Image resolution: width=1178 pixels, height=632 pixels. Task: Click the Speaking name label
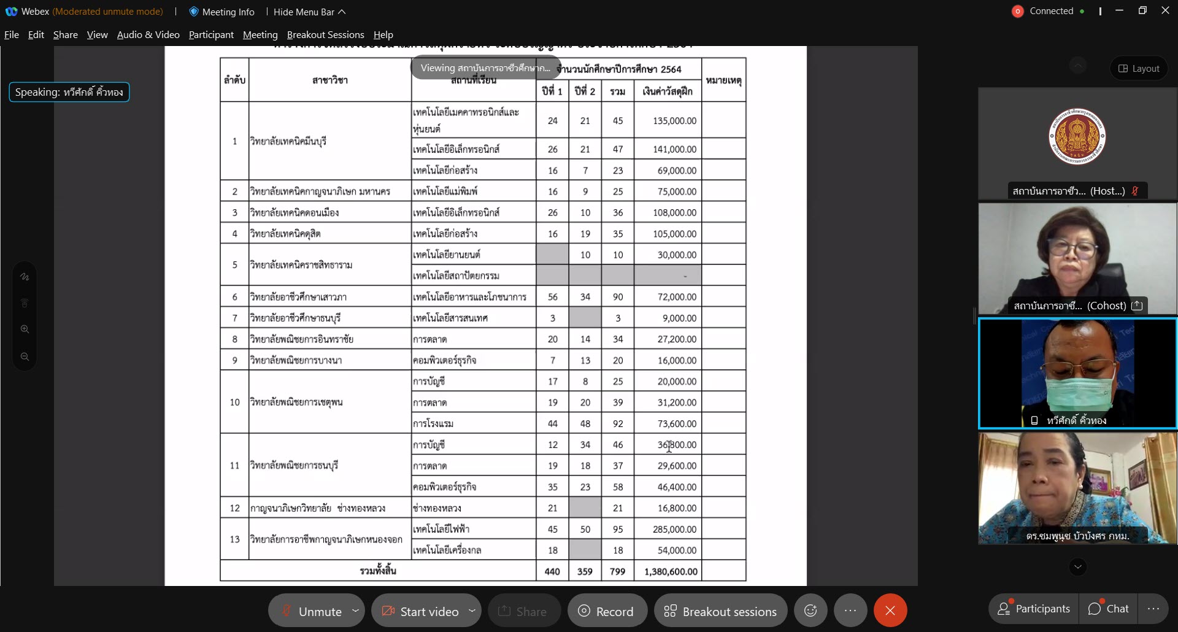click(x=69, y=92)
